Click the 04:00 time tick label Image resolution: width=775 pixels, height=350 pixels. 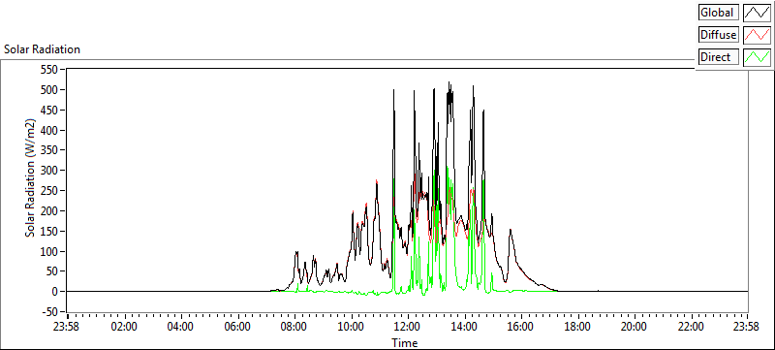pyautogui.click(x=181, y=327)
